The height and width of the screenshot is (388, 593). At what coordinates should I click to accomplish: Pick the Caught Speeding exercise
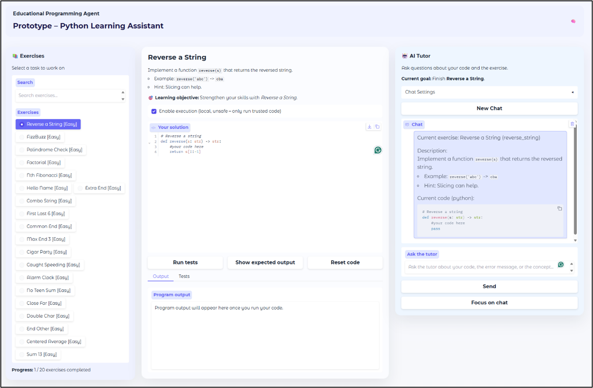50,265
